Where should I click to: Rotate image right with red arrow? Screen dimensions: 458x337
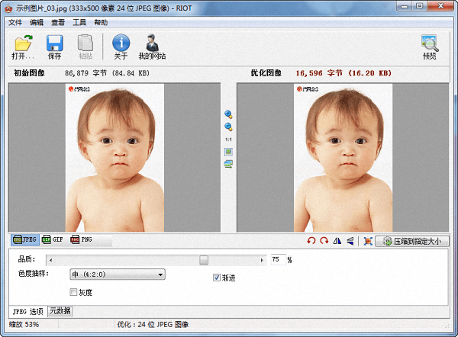coord(324,241)
